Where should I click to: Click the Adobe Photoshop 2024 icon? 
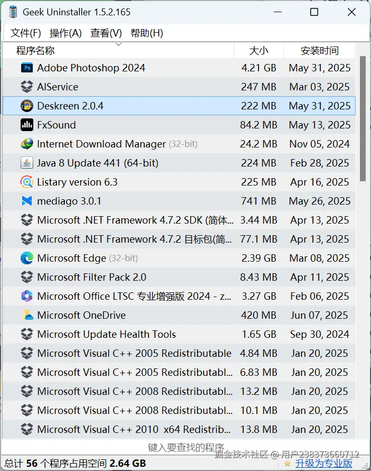[x=27, y=68]
